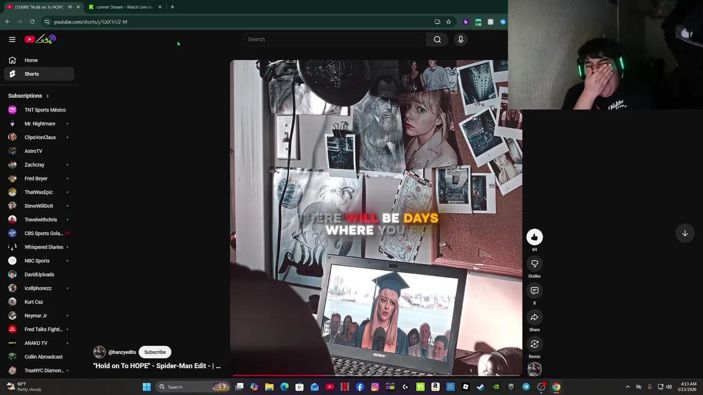This screenshot has width=703, height=395.
Task: Like this Short with thumbs up
Action: click(x=534, y=237)
